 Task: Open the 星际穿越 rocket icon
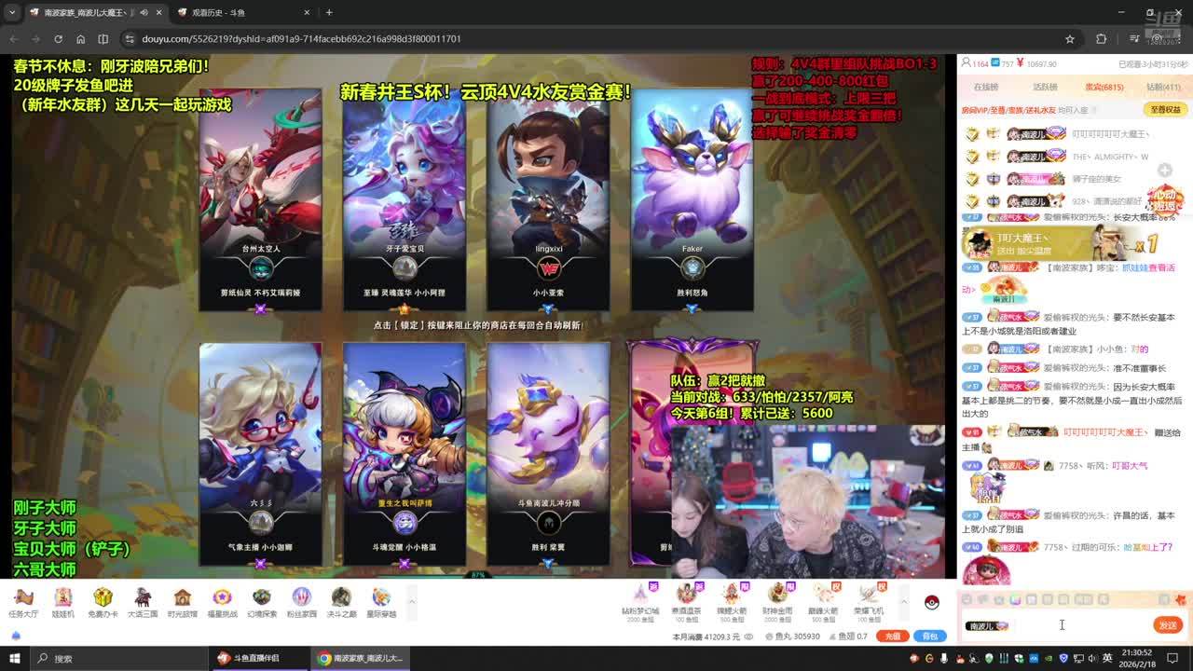[x=381, y=602]
